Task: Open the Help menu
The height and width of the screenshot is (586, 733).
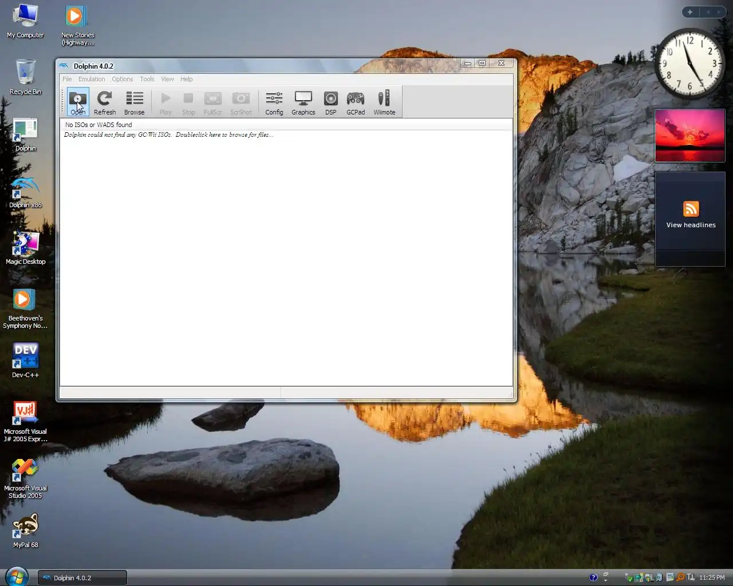Action: click(186, 79)
